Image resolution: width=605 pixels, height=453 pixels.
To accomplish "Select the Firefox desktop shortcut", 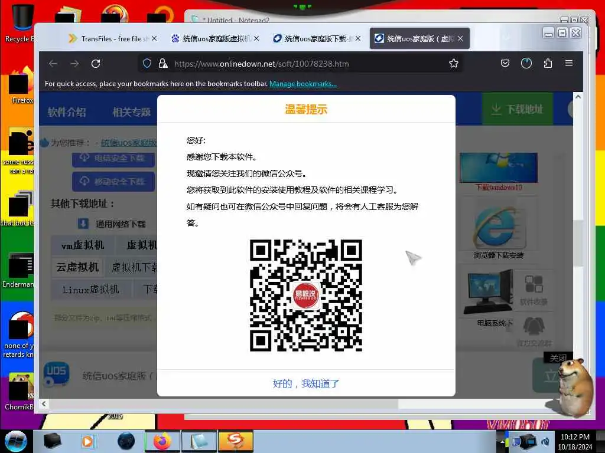I will 21,86.
